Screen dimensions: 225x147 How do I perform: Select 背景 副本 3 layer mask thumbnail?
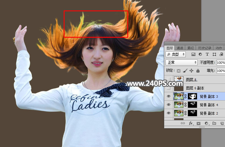coord(192,96)
